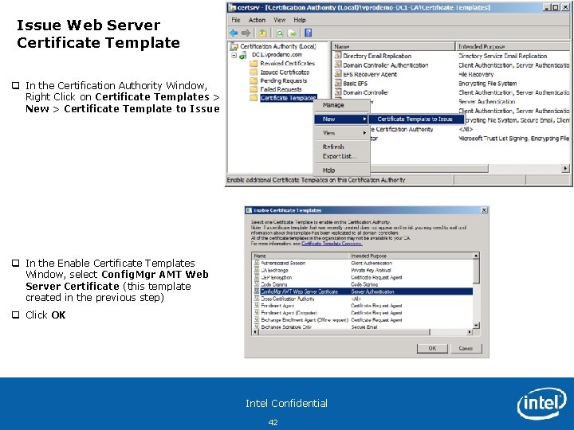The width and height of the screenshot is (574, 430).
Task: Close the Enable Certificate Templates dialog
Action: pos(484,210)
